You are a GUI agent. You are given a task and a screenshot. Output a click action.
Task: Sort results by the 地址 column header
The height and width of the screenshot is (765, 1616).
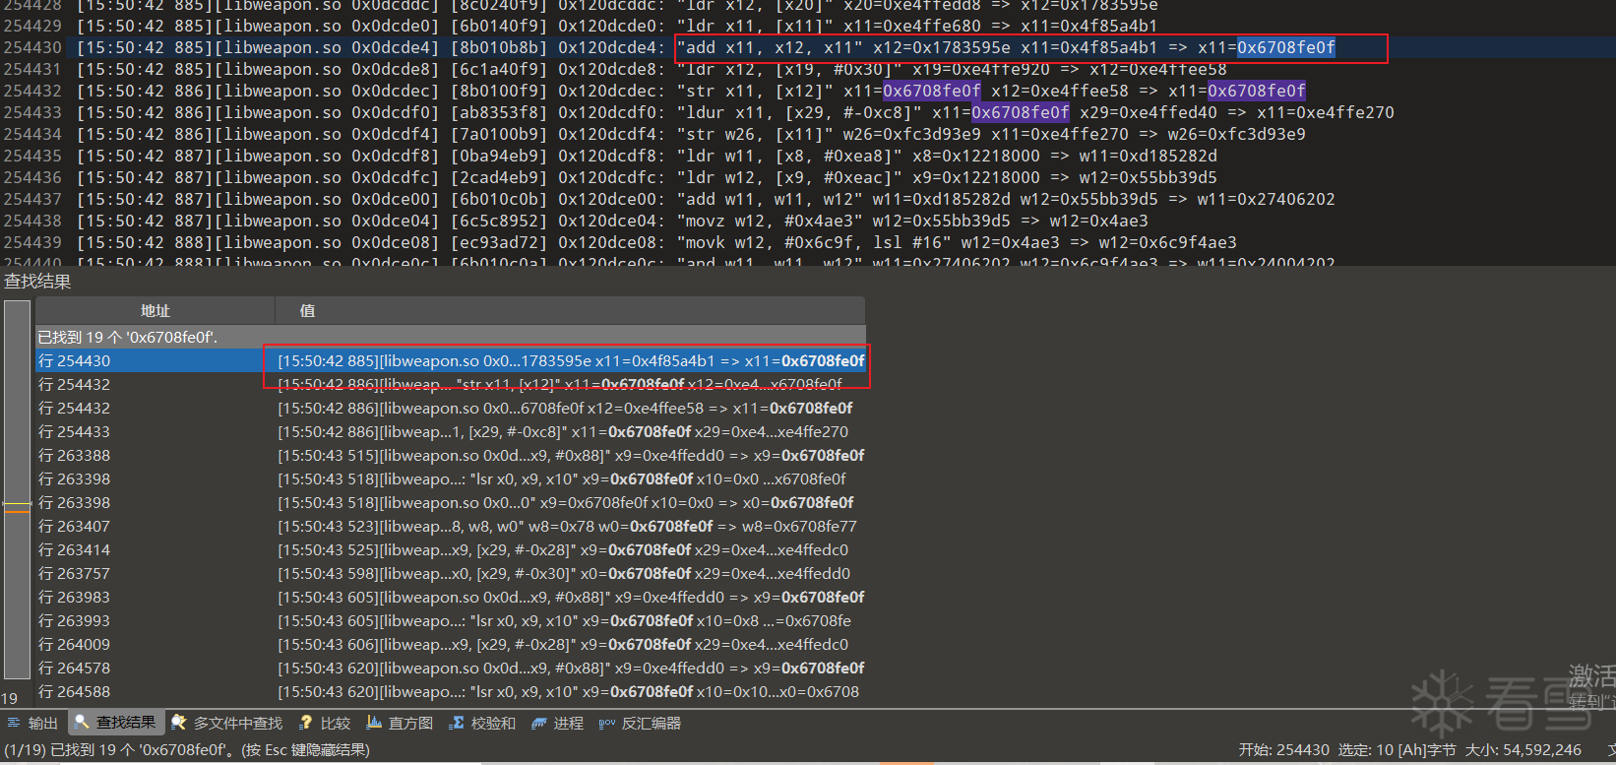pyautogui.click(x=155, y=311)
